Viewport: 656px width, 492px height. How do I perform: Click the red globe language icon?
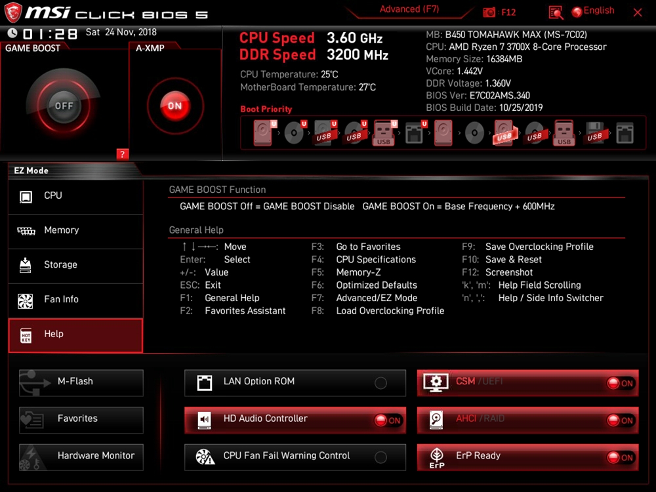(577, 12)
